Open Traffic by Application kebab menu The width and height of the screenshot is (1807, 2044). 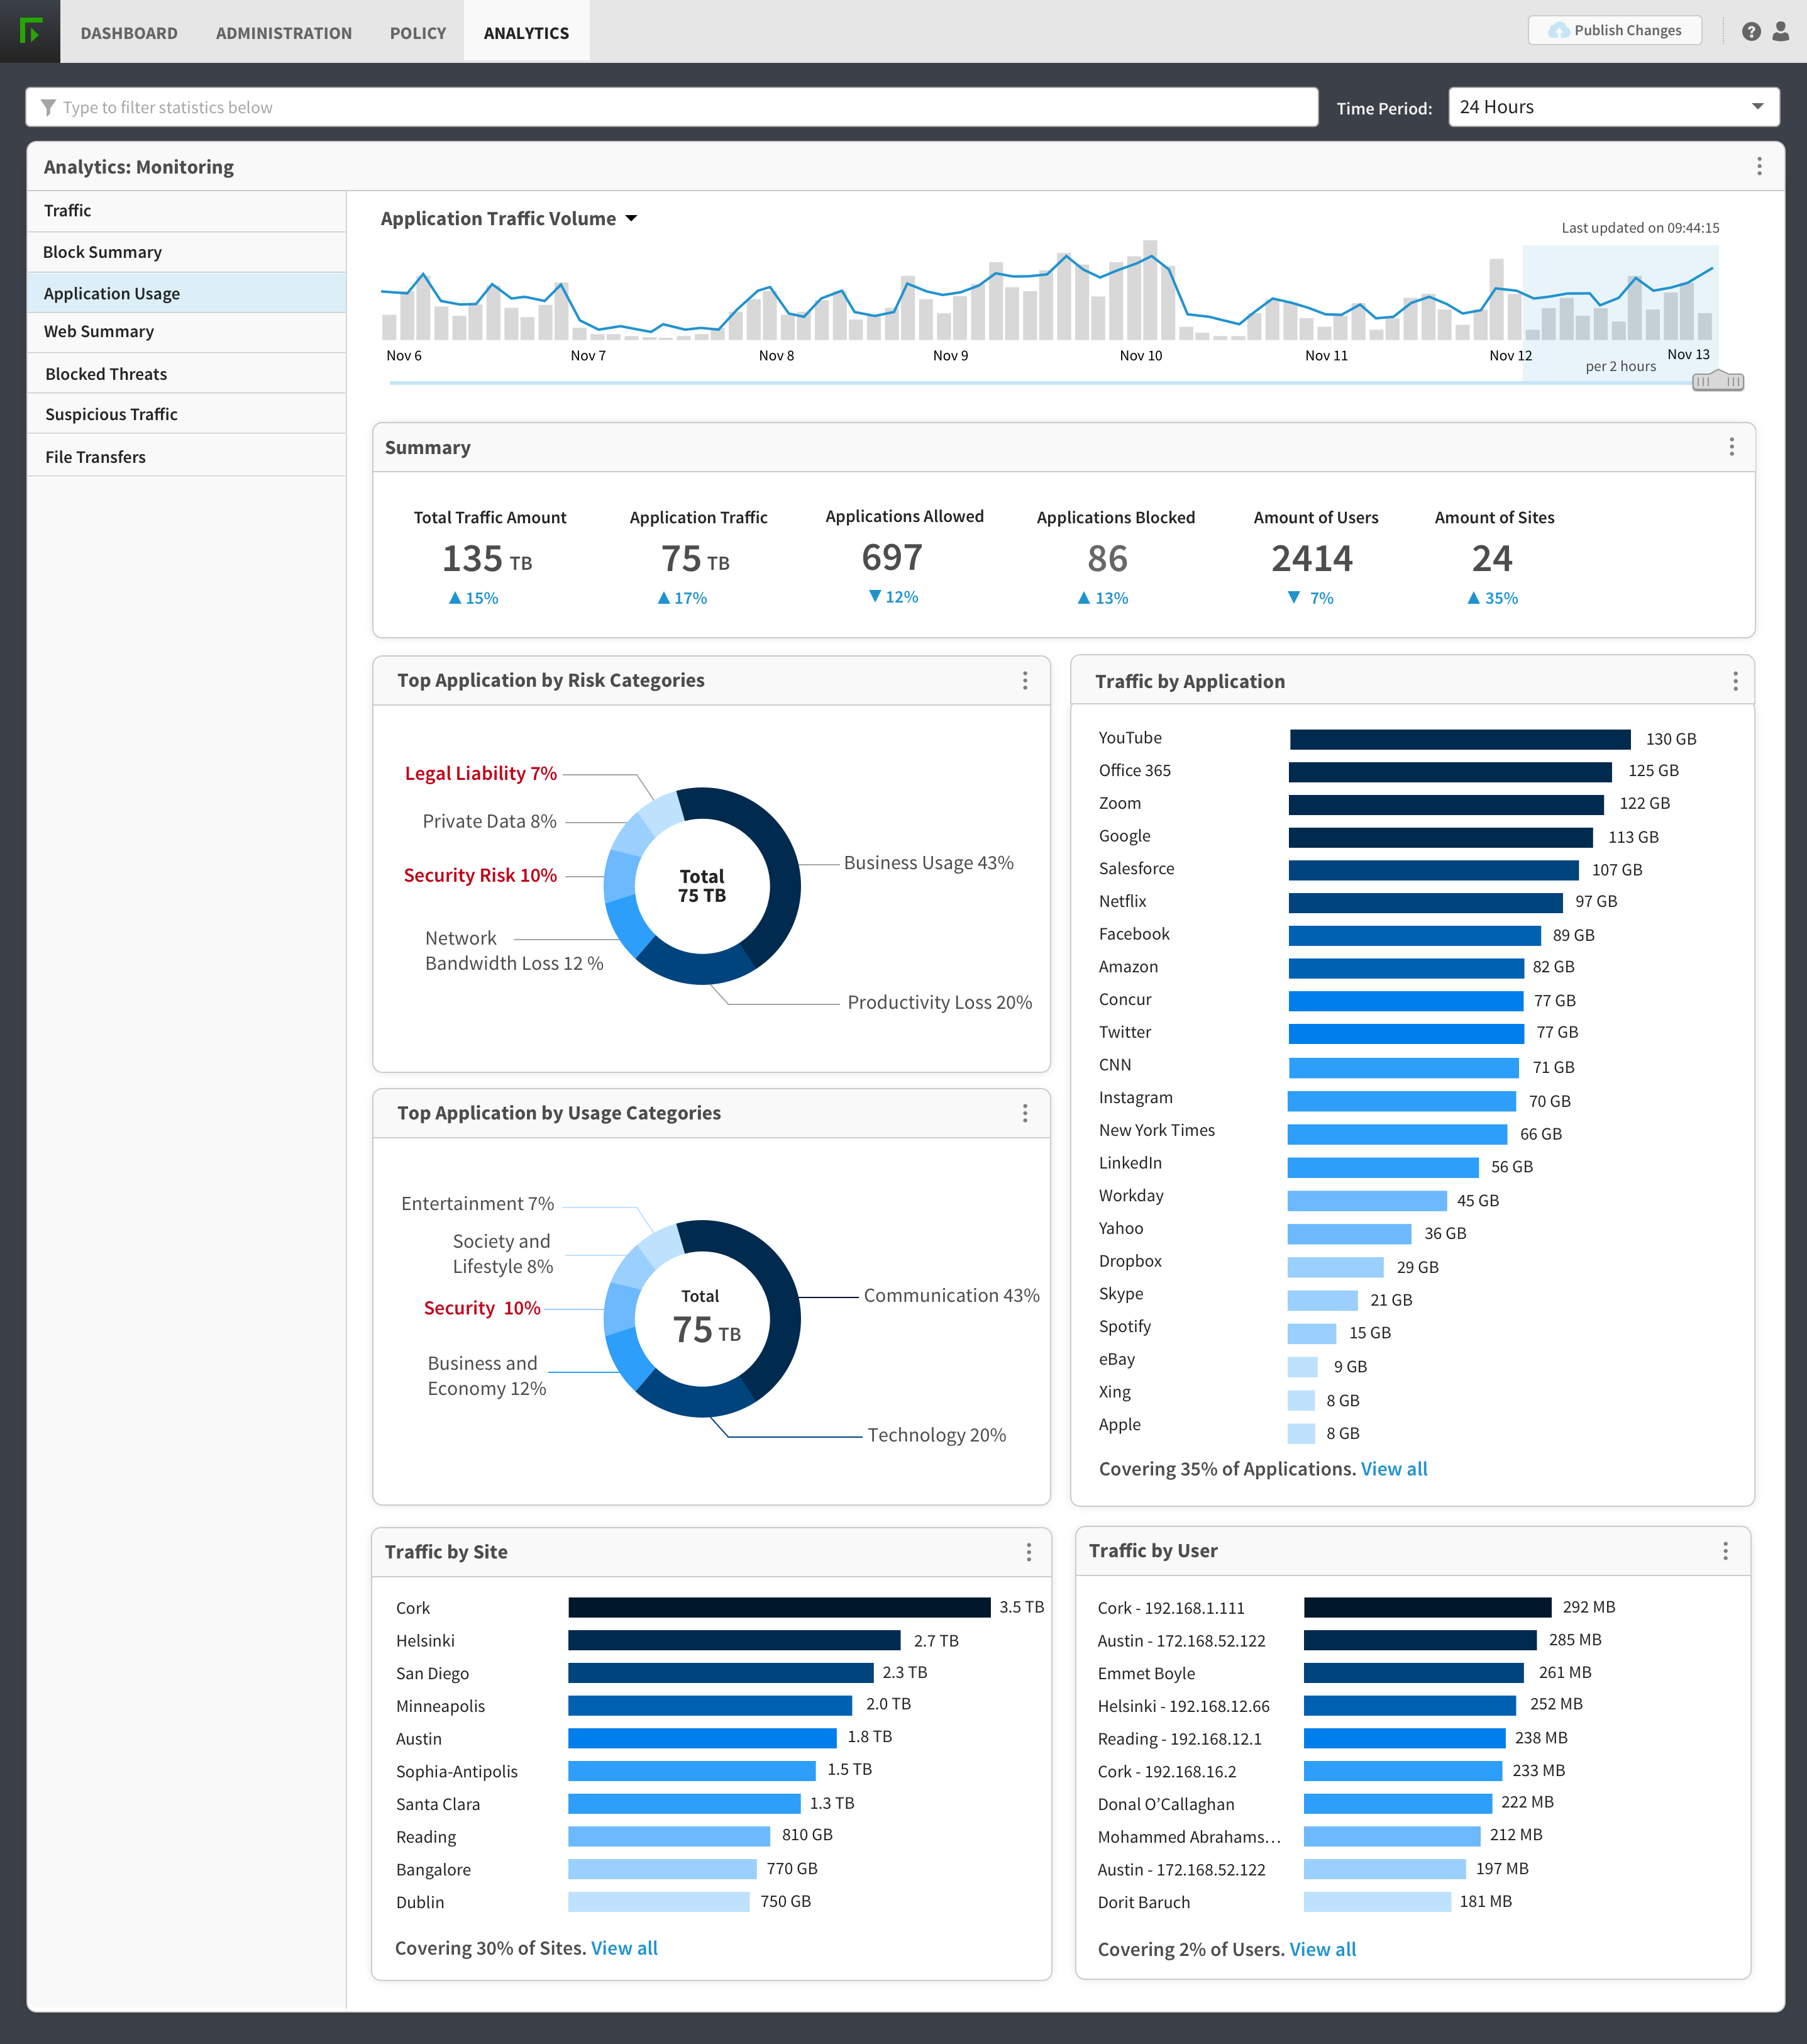(1735, 681)
